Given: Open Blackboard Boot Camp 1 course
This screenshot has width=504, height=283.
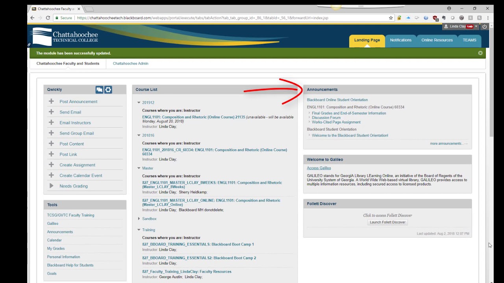Looking at the screenshot, I should point(198,244).
